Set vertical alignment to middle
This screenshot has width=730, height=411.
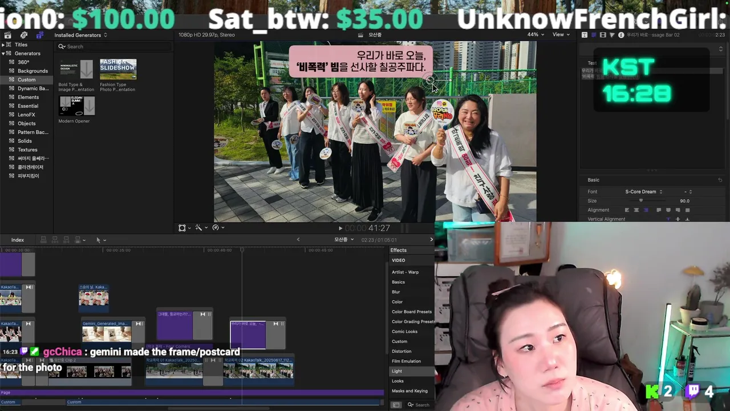tap(678, 219)
